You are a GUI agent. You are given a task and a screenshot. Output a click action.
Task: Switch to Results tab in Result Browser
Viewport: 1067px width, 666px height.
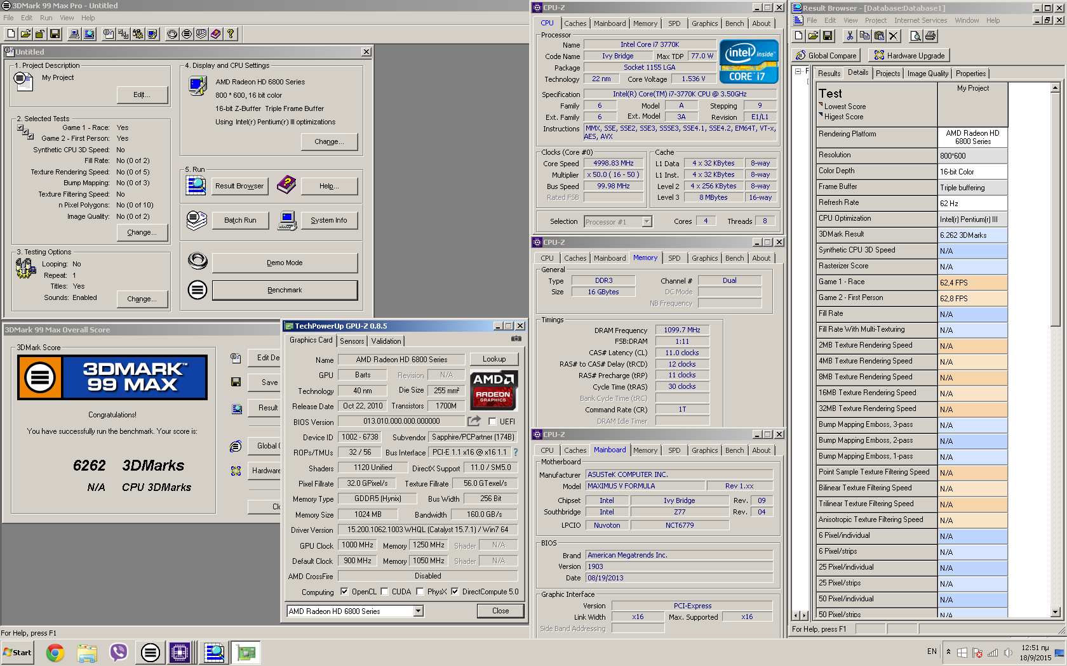coord(829,74)
